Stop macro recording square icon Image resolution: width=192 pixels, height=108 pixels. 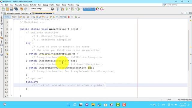[72, 17]
